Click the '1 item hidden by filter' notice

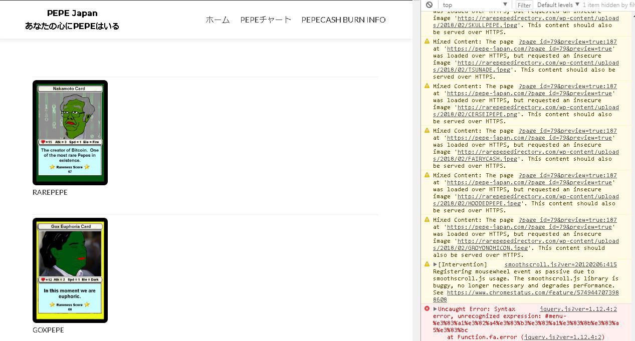pyautogui.click(x=608, y=5)
